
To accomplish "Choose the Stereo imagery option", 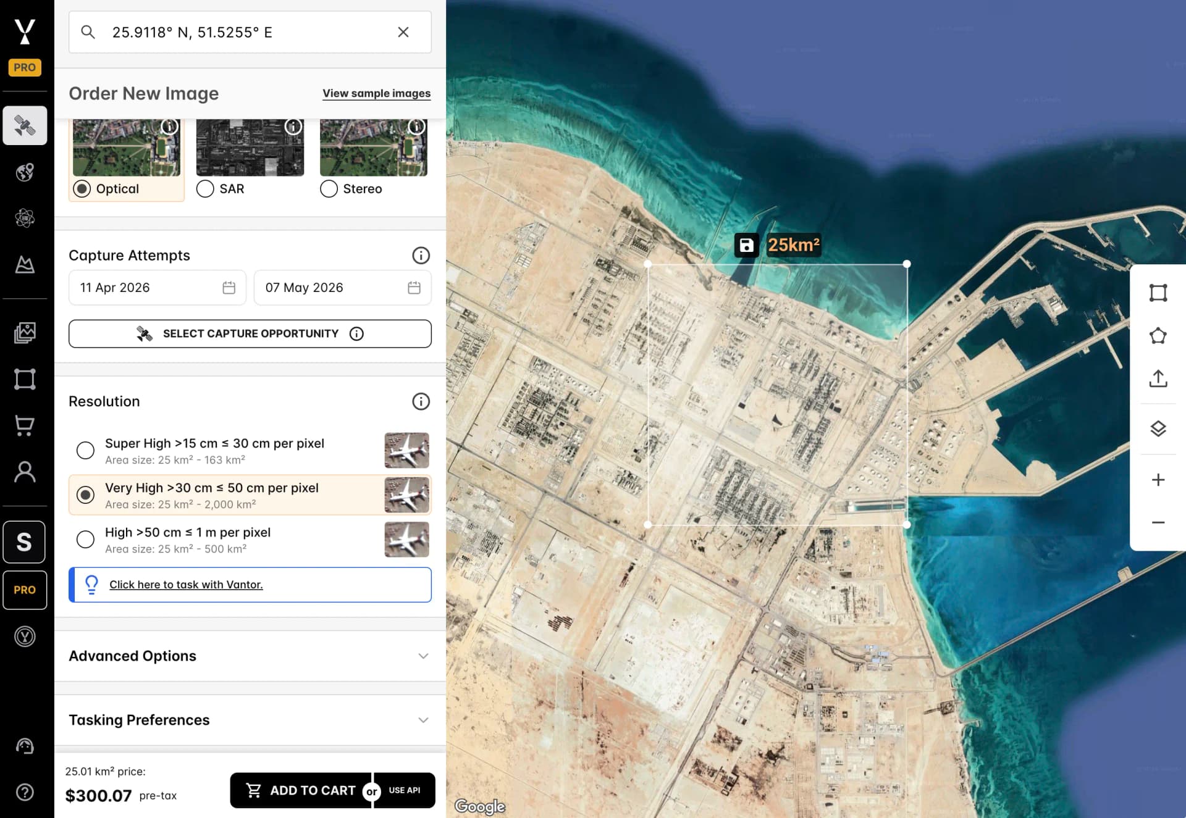I will coord(329,189).
